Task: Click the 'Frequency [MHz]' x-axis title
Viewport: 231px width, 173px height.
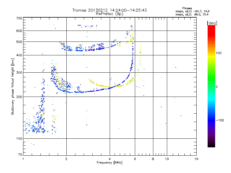Action: 109,163
